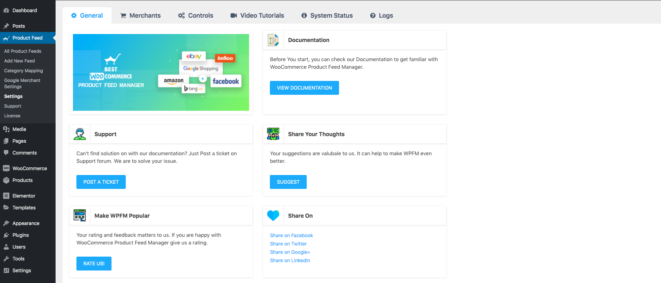Open Templates menu item

coord(28,208)
